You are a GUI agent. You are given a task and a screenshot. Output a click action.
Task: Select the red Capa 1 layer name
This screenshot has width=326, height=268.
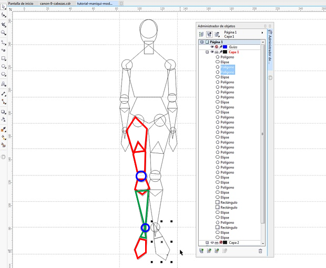pos(234,52)
